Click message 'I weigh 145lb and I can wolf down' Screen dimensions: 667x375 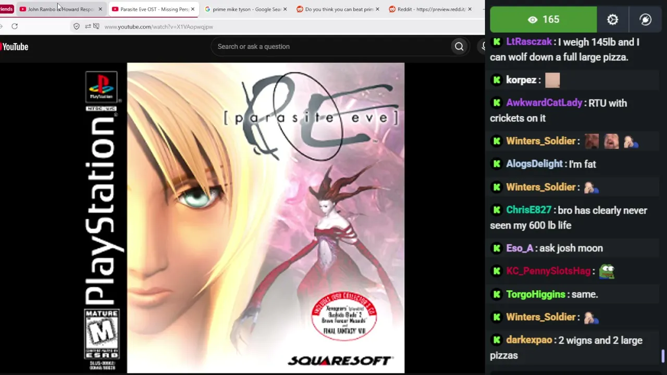pyautogui.click(x=565, y=49)
